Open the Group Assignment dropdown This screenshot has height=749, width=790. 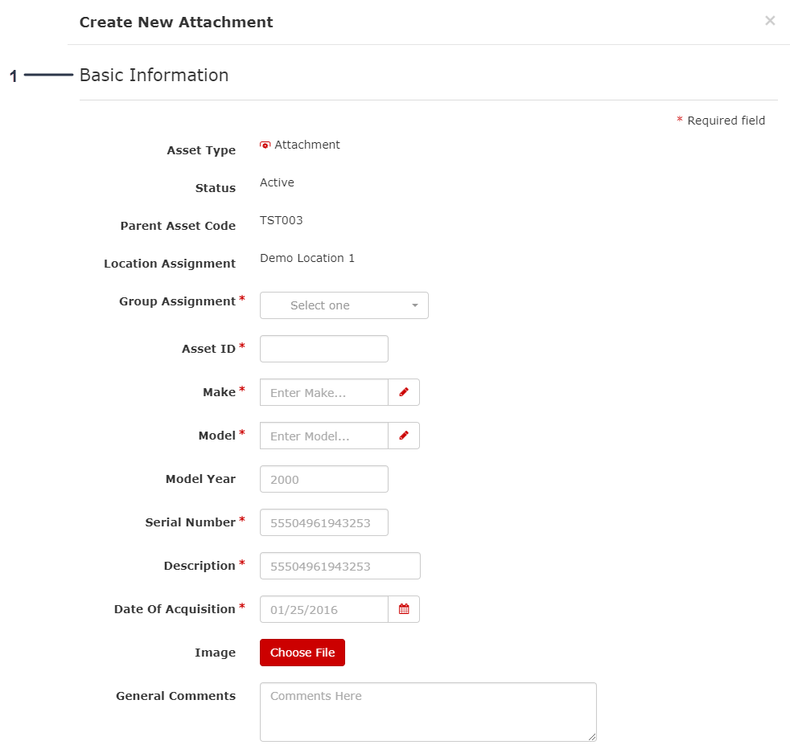tap(344, 305)
